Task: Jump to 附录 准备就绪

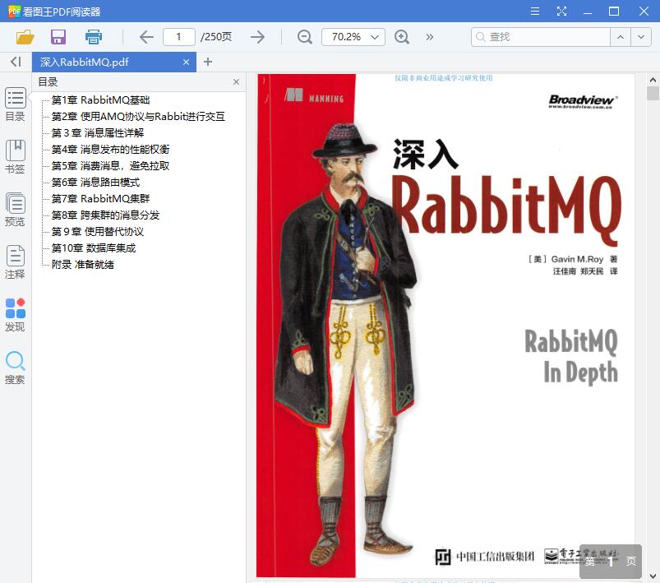Action: (x=82, y=264)
